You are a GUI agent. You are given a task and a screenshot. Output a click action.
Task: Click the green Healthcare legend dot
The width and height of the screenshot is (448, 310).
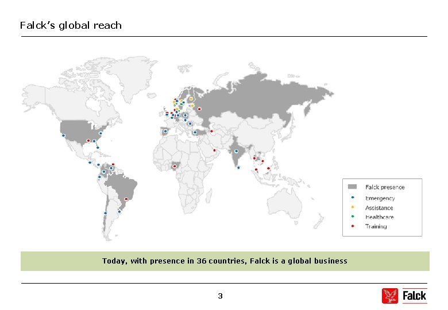pyautogui.click(x=353, y=216)
